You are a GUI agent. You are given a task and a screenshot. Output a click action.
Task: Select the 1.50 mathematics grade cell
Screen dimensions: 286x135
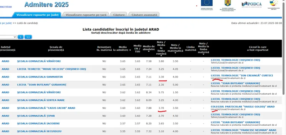click(175, 92)
